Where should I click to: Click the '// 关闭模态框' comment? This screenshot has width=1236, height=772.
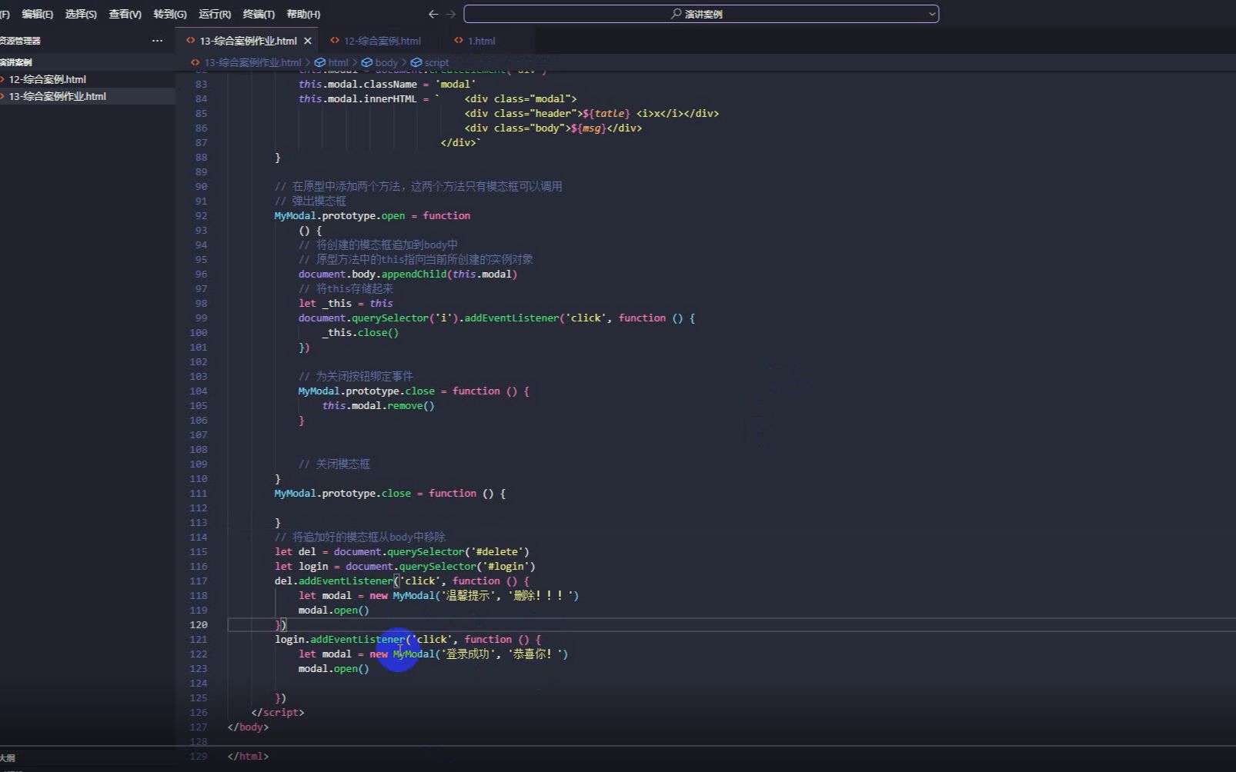334,464
